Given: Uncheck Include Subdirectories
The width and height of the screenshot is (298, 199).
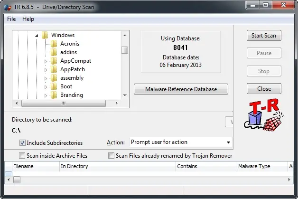Looking at the screenshot, I should (22, 142).
